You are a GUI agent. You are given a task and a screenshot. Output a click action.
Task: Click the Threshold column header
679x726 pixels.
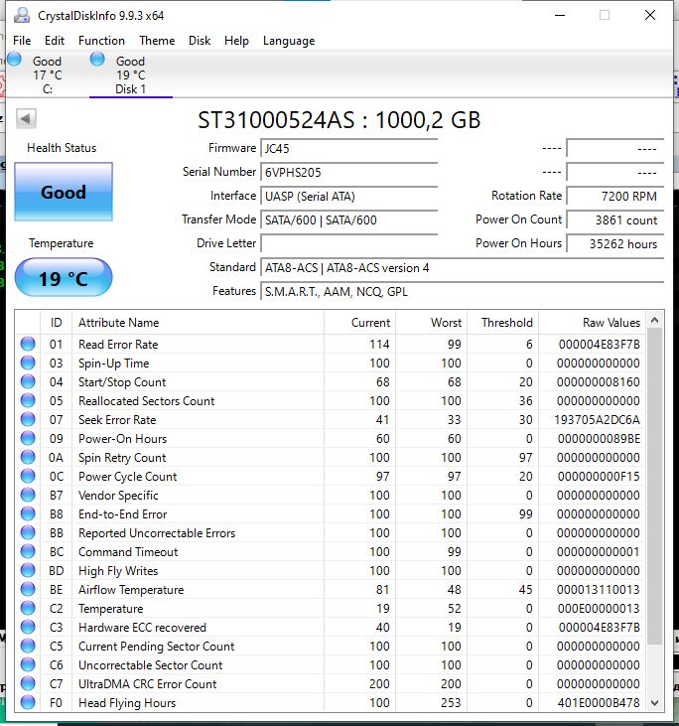(502, 323)
